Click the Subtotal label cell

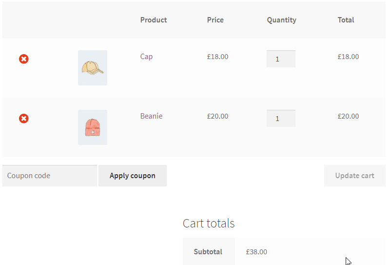click(208, 252)
